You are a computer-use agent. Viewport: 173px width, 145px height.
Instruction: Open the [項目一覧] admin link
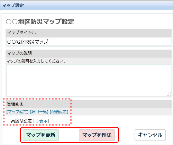tap(39, 112)
